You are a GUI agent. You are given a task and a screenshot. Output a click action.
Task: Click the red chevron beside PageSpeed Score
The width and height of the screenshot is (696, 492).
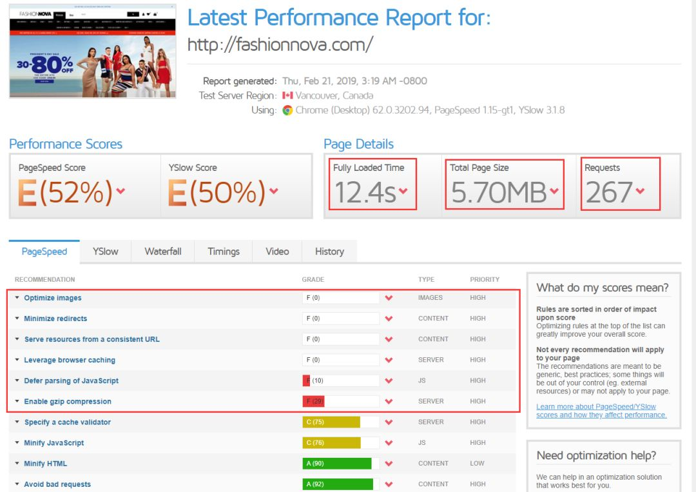121,191
